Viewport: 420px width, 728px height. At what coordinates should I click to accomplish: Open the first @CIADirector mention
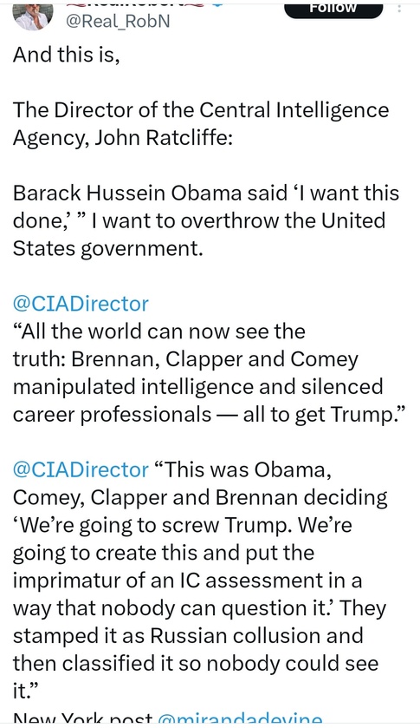tap(81, 304)
